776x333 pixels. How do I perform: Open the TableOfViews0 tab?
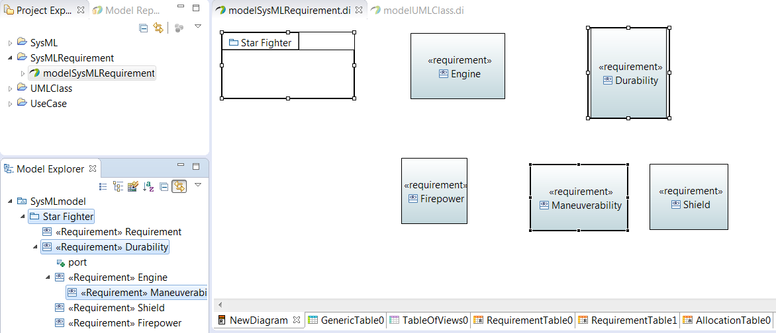click(x=428, y=320)
